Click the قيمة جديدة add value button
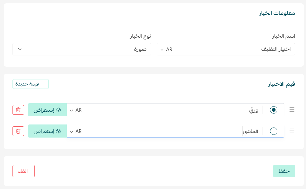The width and height of the screenshot is (306, 189). [30, 84]
